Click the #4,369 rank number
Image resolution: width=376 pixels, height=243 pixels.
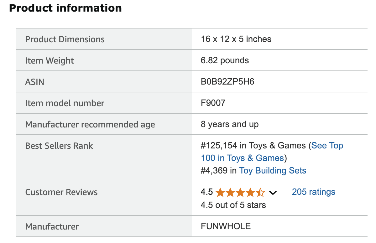215,171
